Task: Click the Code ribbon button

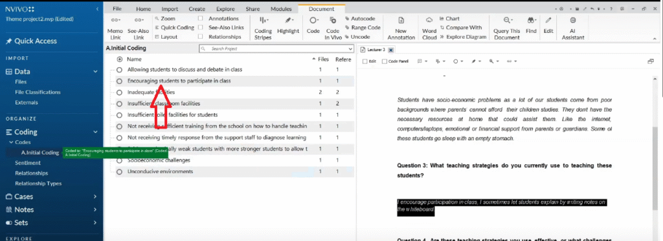Action: [x=313, y=25]
